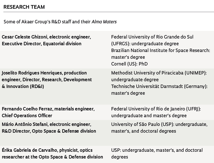Click the USP: undergraduate, master's, and doctoral text
The width and height of the screenshot is (214, 163).
[157, 150]
